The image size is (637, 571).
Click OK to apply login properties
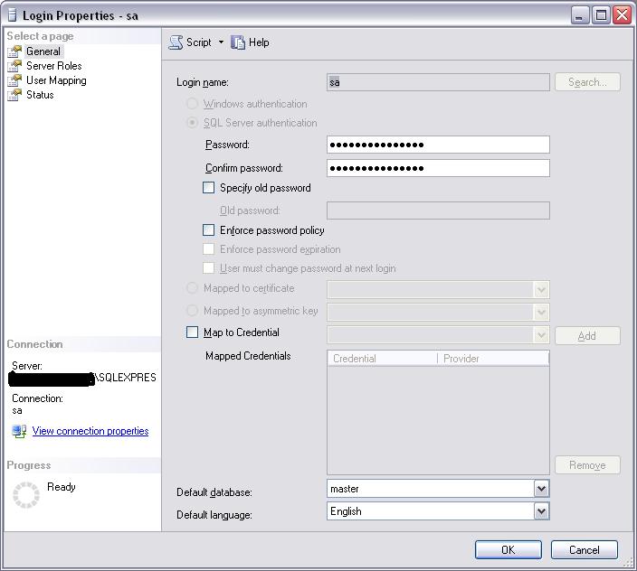point(509,550)
